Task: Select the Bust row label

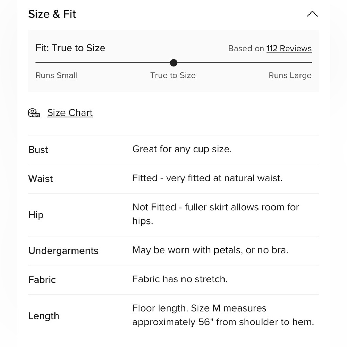Action: click(38, 150)
